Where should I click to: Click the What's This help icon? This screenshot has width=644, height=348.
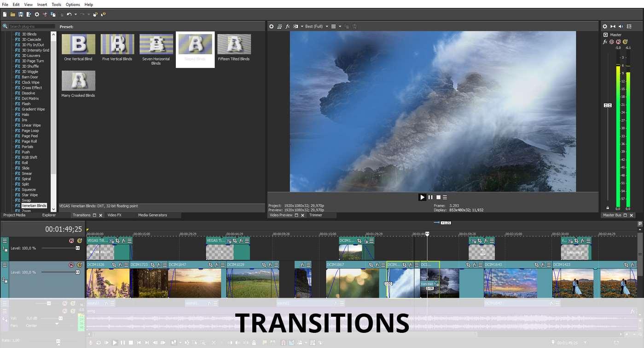pyautogui.click(x=103, y=14)
